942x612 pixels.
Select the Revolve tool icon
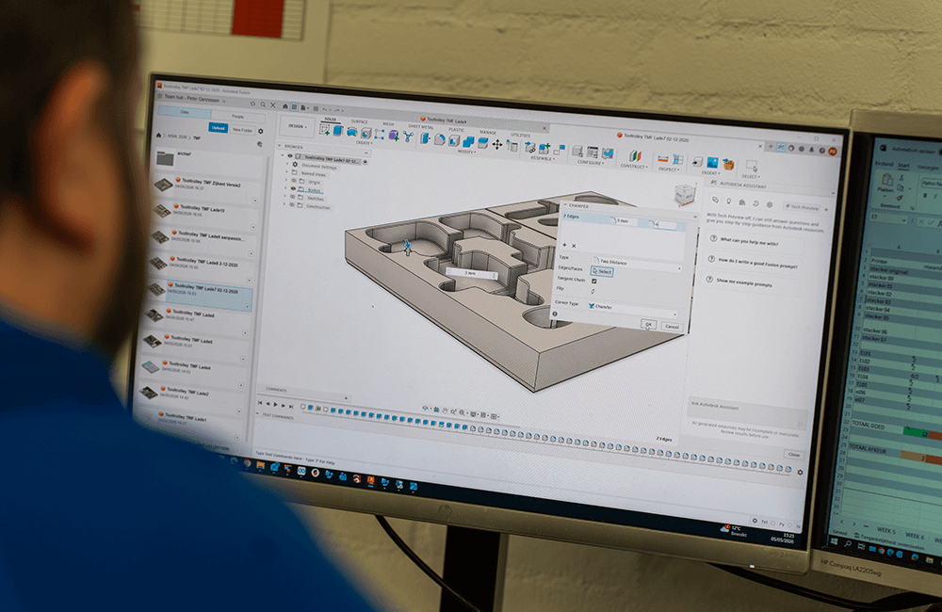point(352,132)
